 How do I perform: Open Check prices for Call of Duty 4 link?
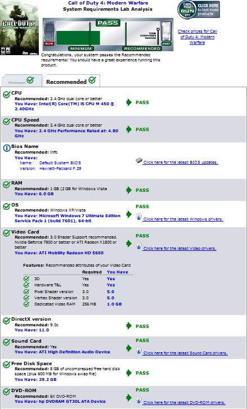197,37
